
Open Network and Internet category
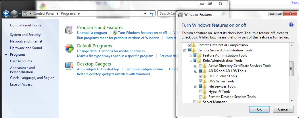(26, 41)
